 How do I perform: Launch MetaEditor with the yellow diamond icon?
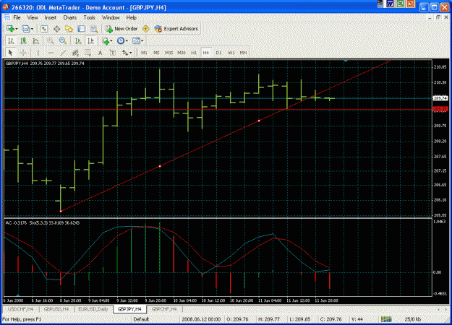pyautogui.click(x=146, y=29)
